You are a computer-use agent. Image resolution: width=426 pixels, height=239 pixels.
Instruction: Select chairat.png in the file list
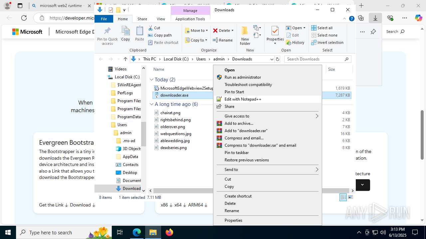(170, 113)
